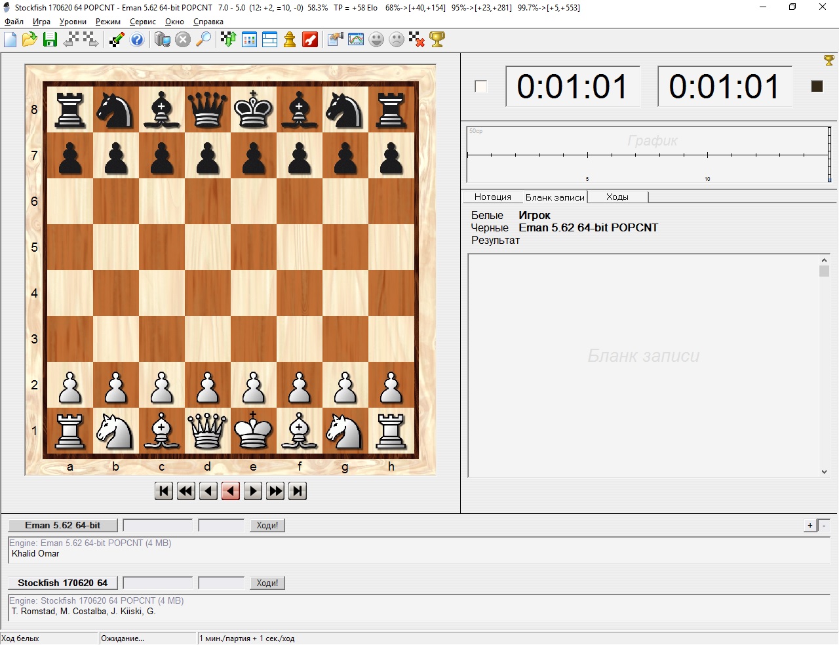This screenshot has width=839, height=645.
Task: Click the gray stop X circle icon
Action: tap(183, 40)
